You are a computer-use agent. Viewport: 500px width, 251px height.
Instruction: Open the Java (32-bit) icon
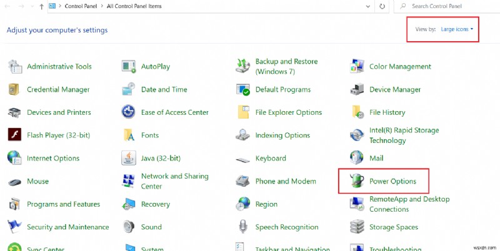129,159
